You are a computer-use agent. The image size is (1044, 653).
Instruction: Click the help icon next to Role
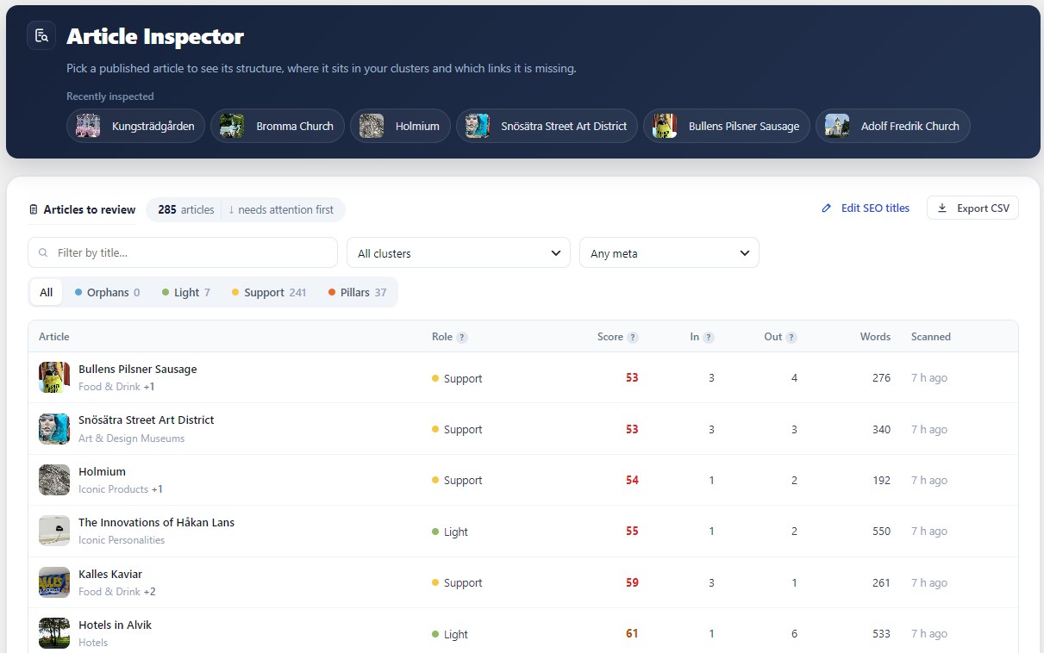(462, 338)
